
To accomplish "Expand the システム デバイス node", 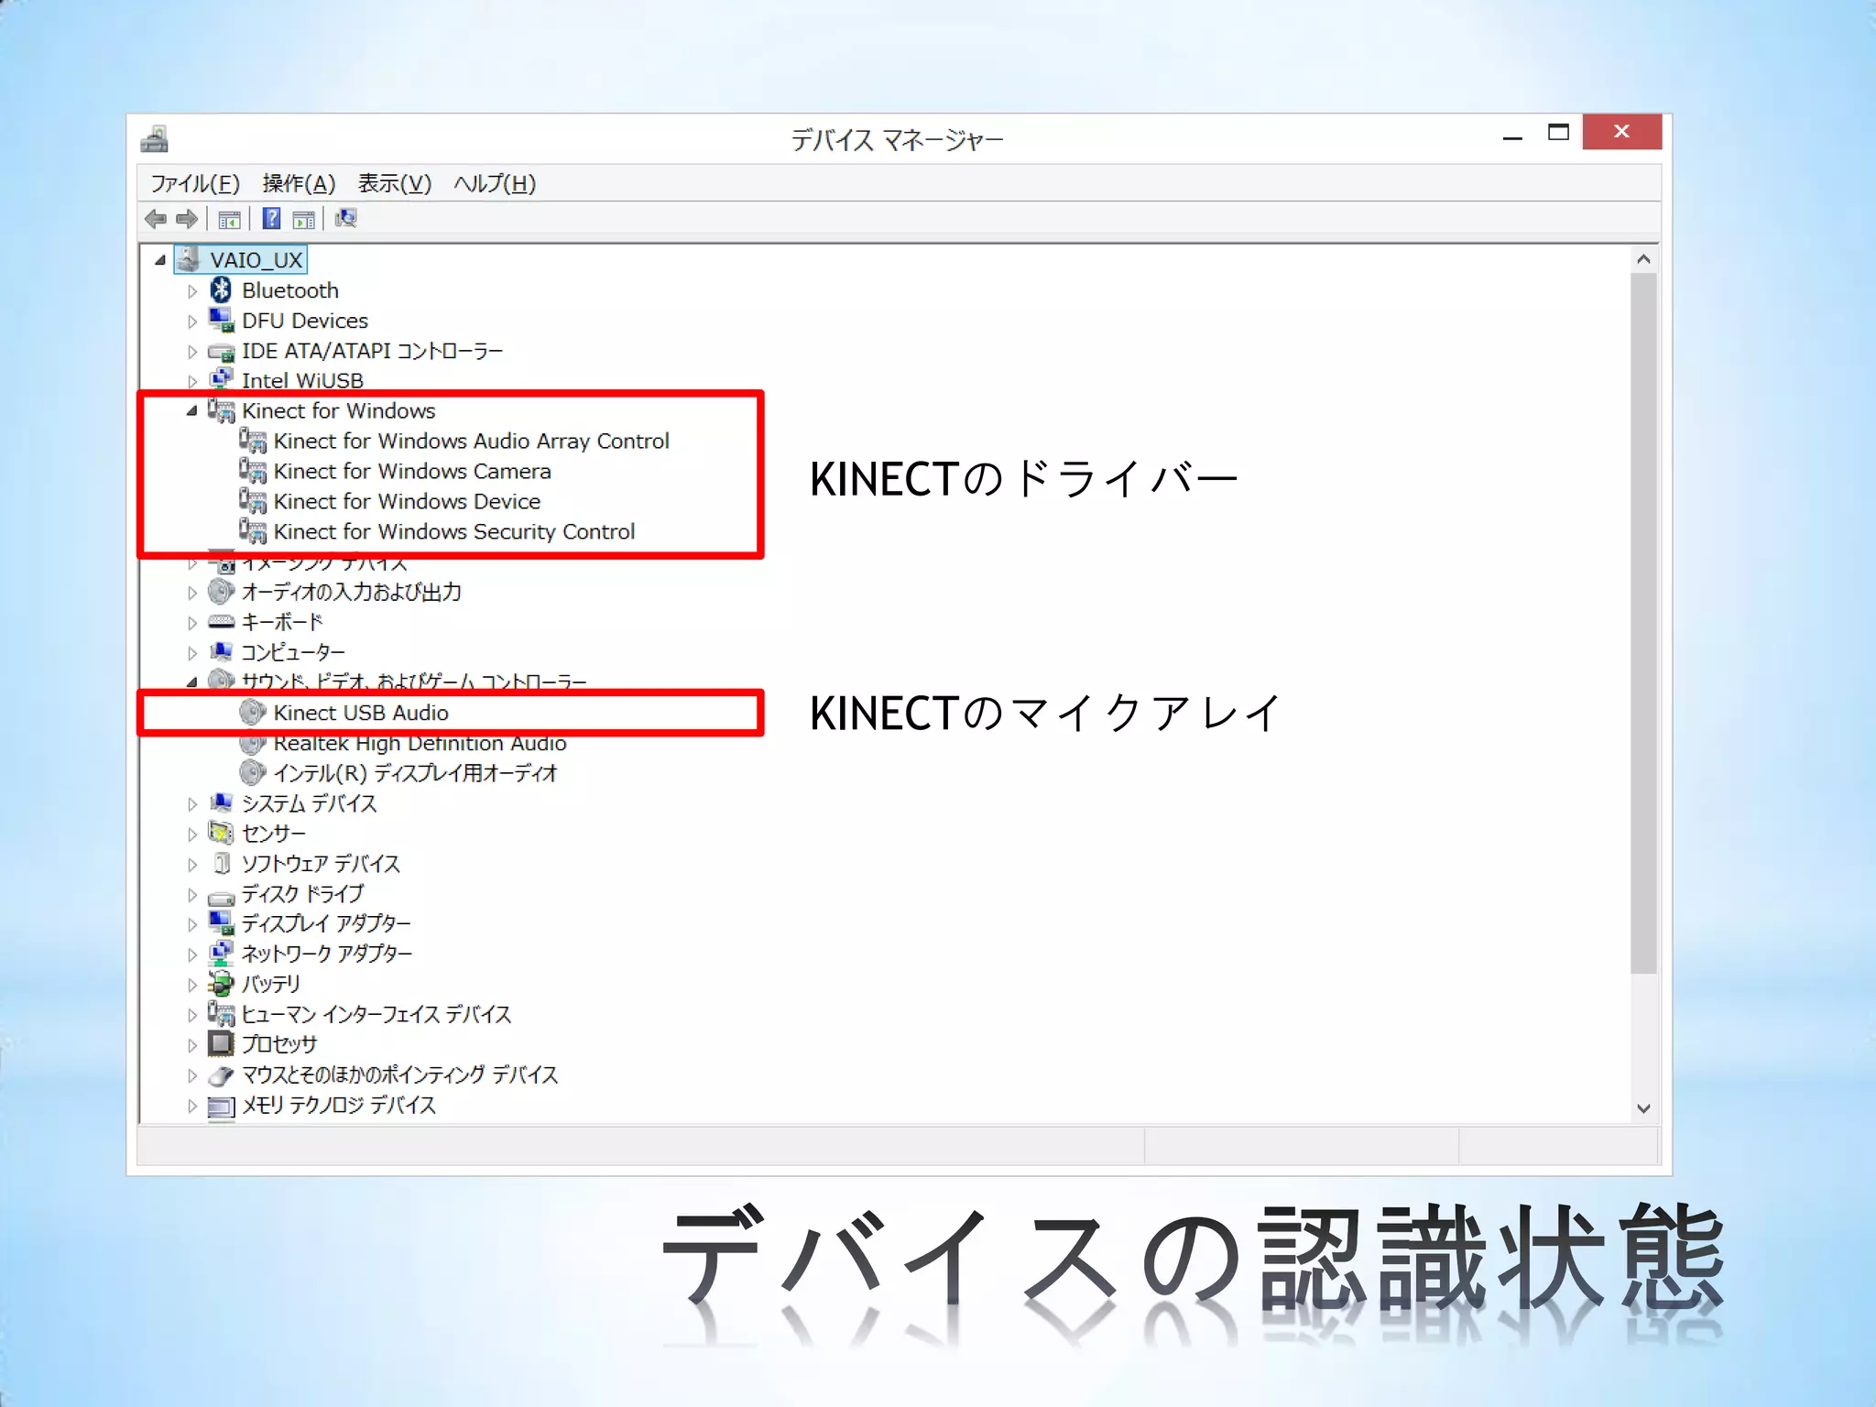I will (x=192, y=804).
